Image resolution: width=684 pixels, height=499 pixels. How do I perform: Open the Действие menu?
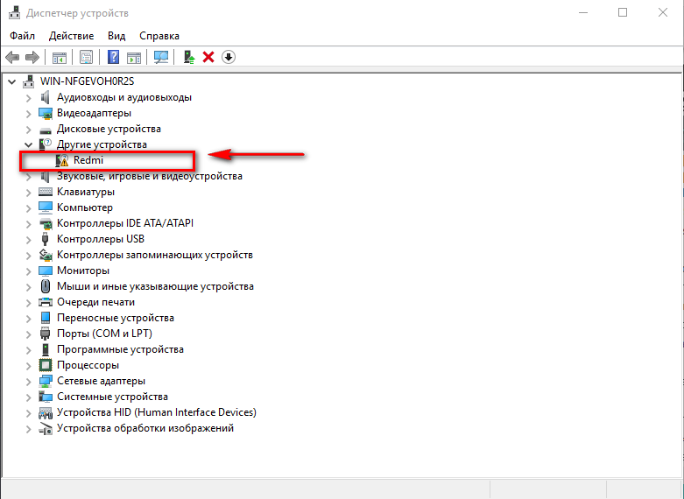[71, 36]
